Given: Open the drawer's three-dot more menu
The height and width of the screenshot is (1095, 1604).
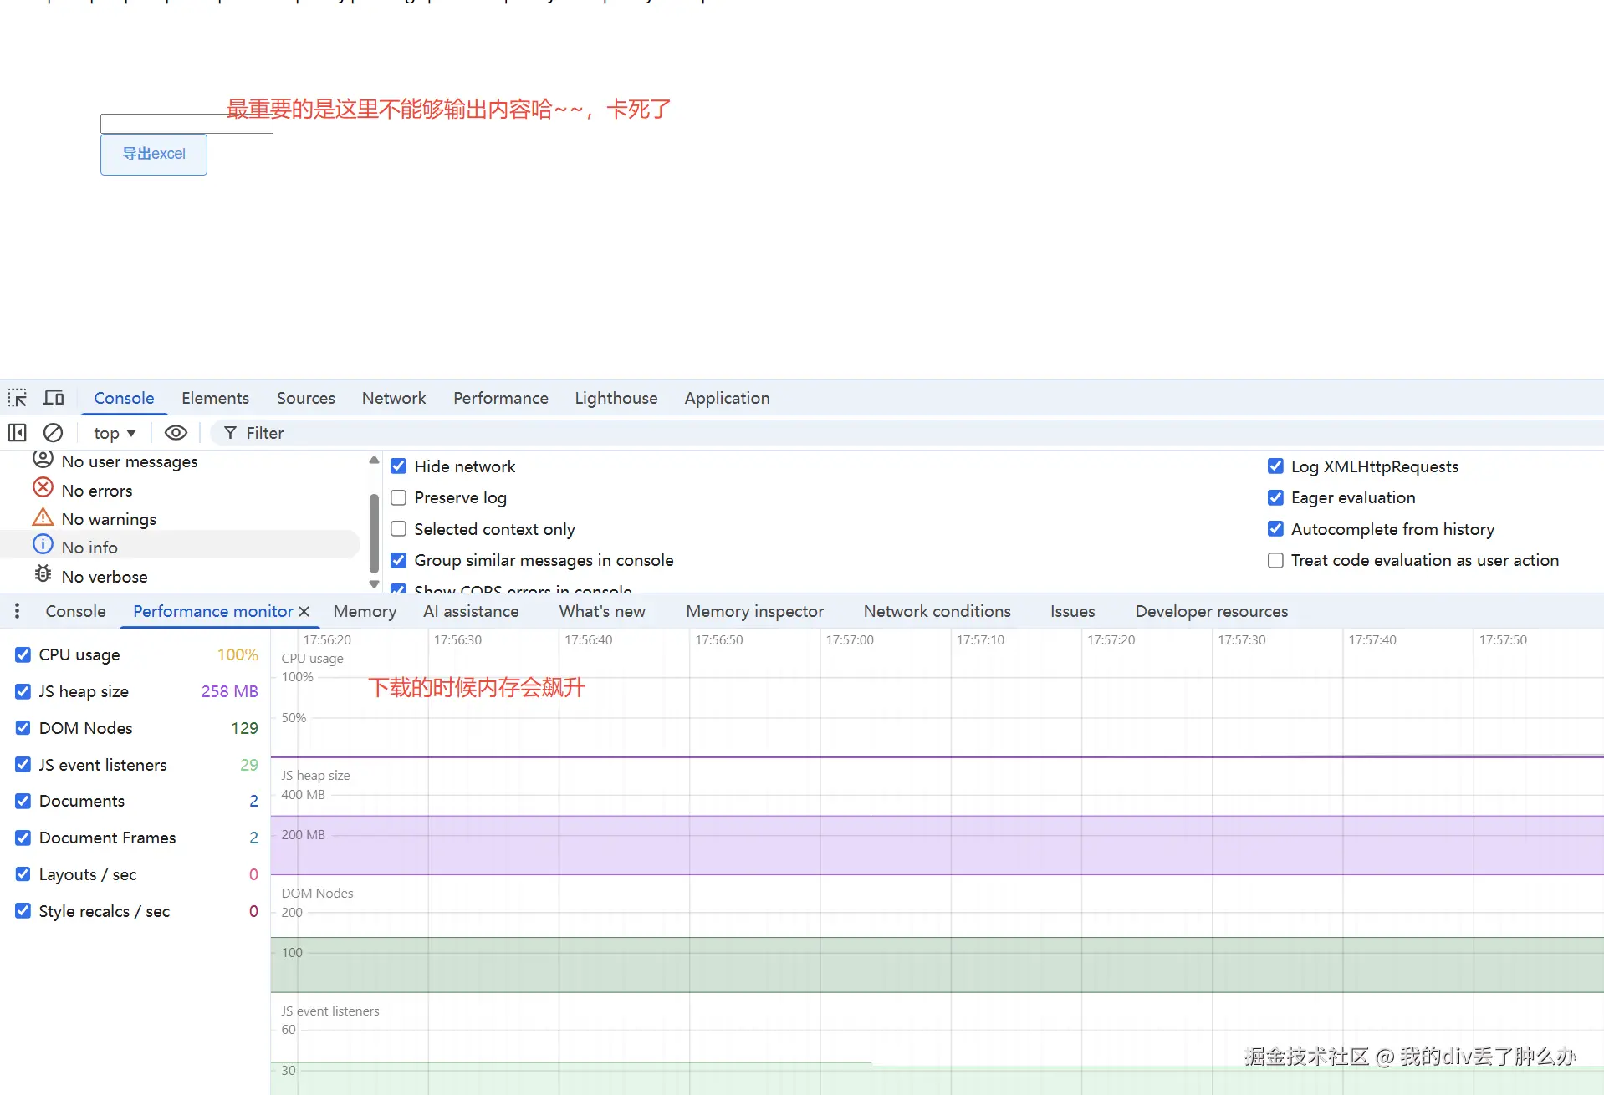Looking at the screenshot, I should (17, 611).
